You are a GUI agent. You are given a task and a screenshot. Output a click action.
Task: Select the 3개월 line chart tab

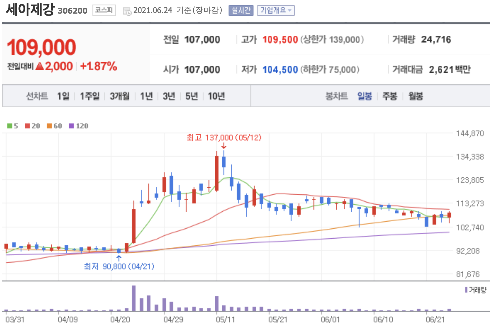(120, 96)
